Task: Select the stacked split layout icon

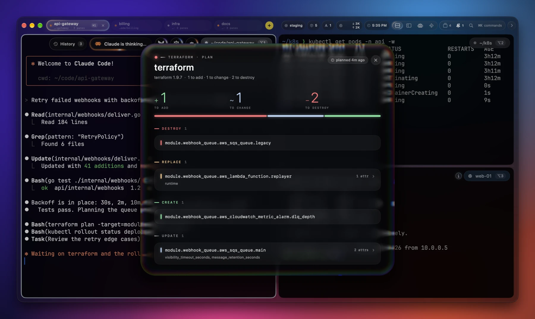Action: pos(397,26)
